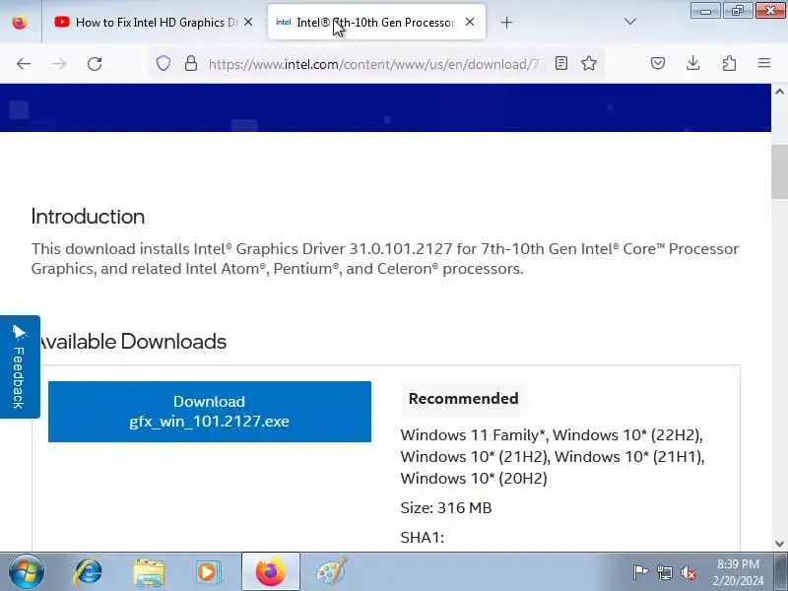Bookmark this page with the star icon
This screenshot has height=591, width=788.
[x=589, y=63]
